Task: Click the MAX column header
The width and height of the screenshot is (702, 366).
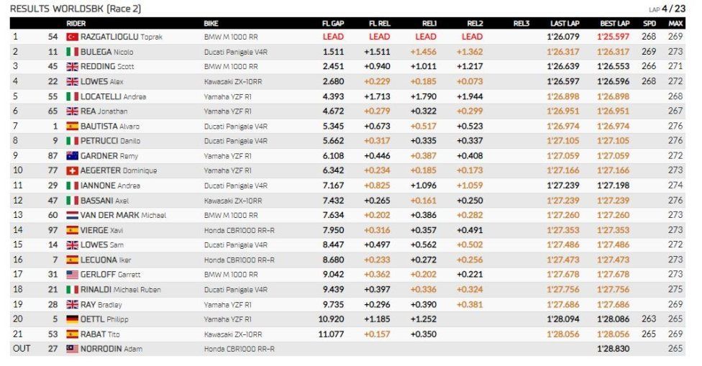Action: coord(675,23)
